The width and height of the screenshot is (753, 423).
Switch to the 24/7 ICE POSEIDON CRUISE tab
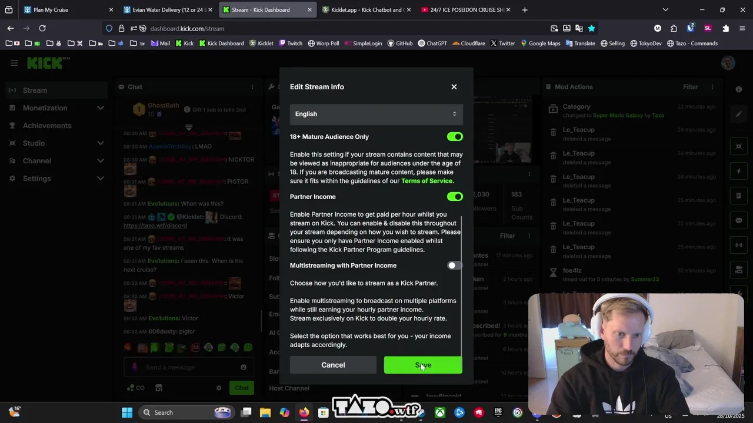coord(466,10)
